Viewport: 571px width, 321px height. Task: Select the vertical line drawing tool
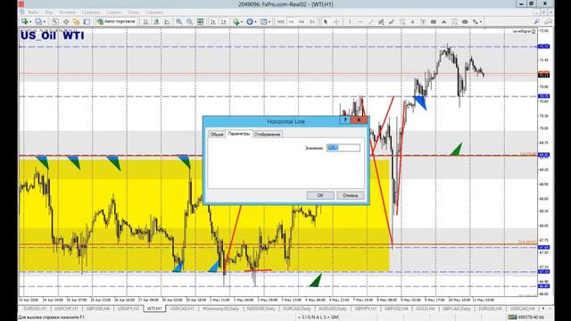click(x=350, y=21)
